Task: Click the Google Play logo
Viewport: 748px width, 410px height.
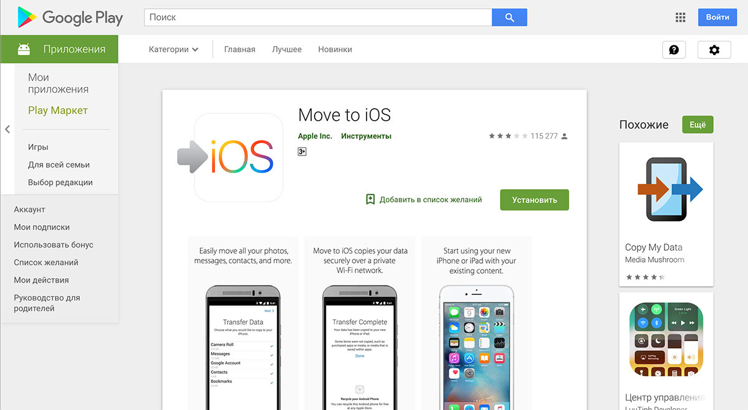Action: pyautogui.click(x=70, y=17)
